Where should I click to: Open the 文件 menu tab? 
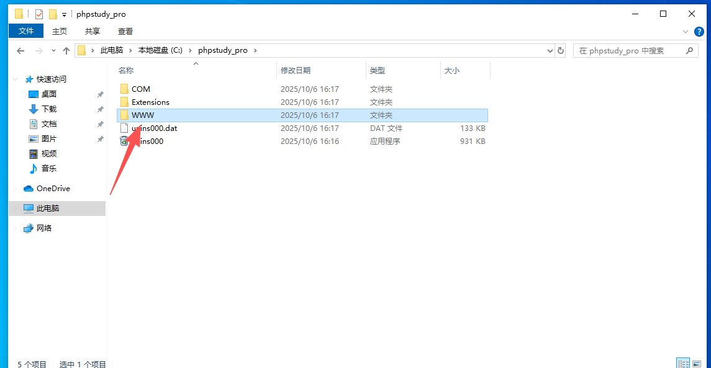coord(26,31)
